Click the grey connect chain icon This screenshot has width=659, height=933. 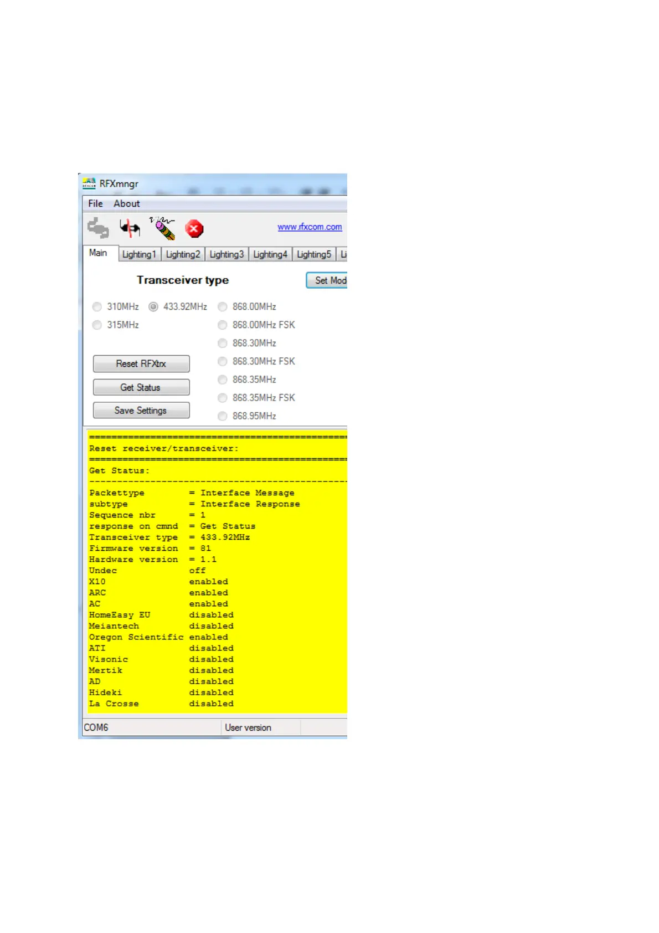[98, 228]
